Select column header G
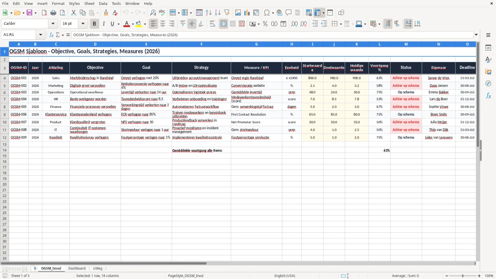This screenshot has width=496, height=279. tap(256, 44)
